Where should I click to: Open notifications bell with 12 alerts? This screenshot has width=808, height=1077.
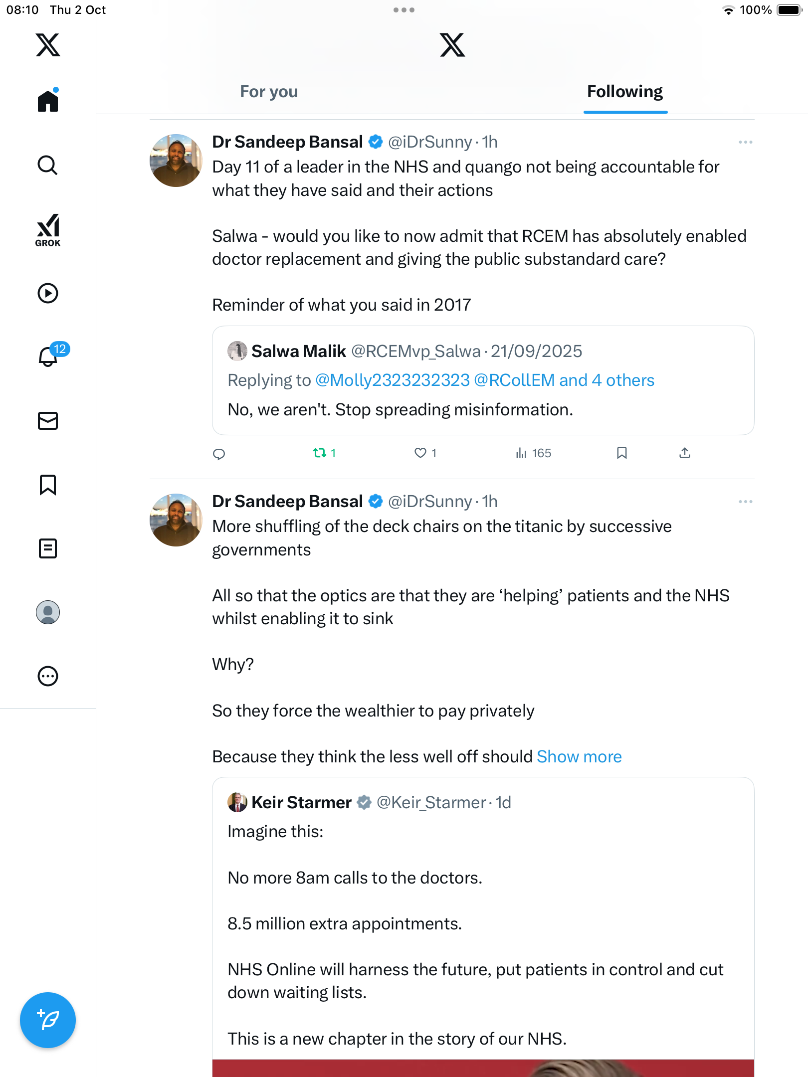[48, 357]
